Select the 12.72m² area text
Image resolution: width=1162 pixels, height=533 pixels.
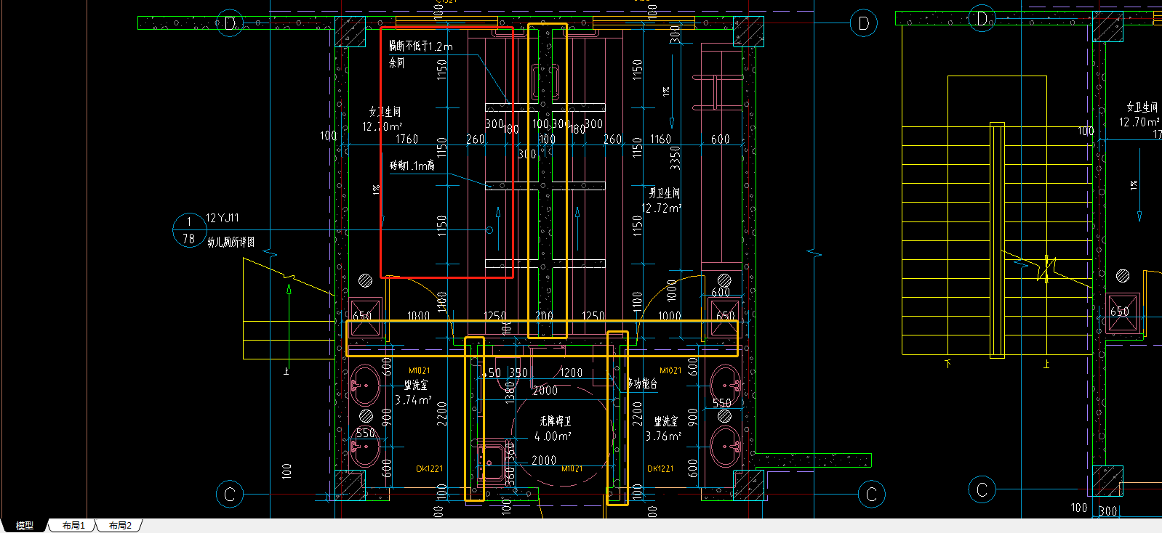(x=661, y=208)
